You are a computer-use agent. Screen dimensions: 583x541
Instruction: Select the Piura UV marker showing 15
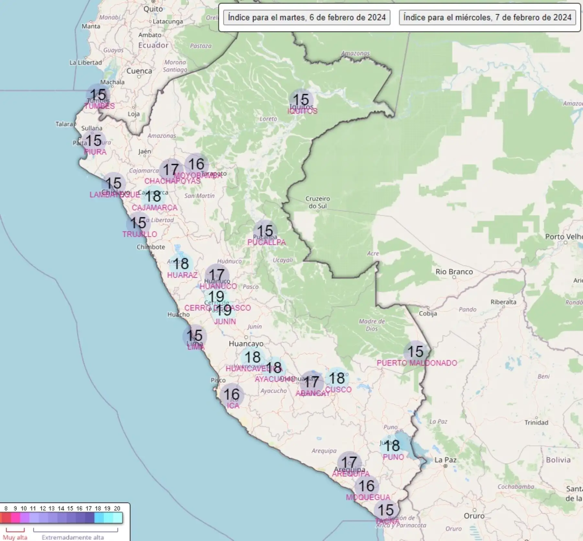[94, 141]
